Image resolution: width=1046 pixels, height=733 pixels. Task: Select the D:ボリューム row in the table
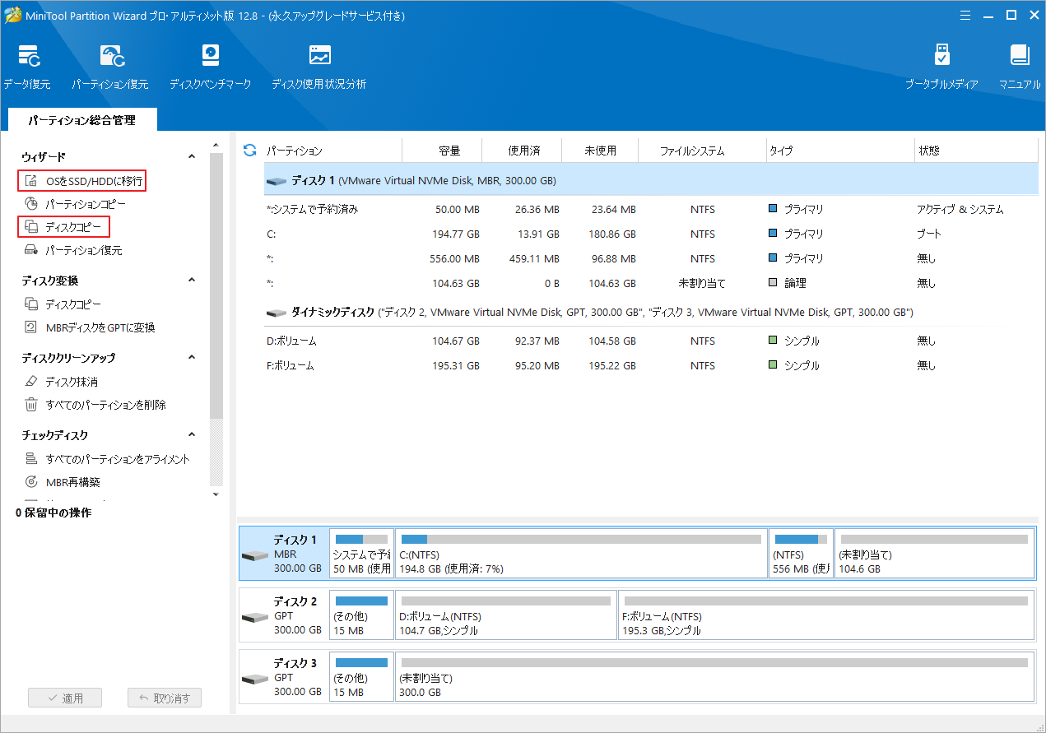click(x=651, y=341)
